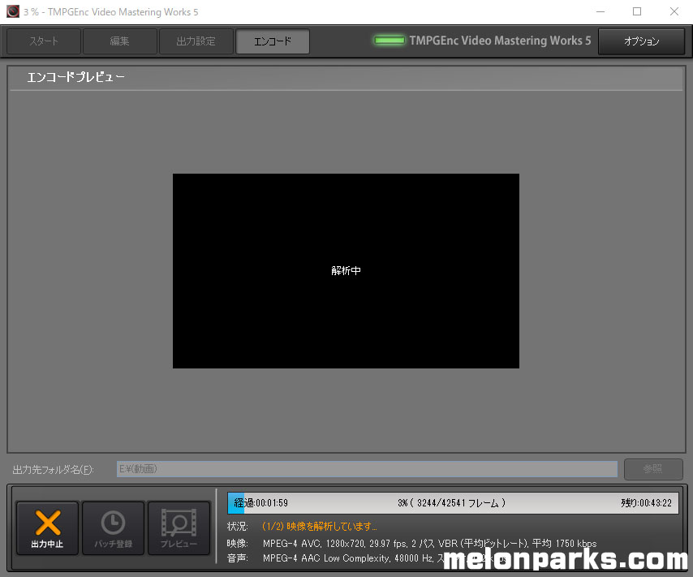Click the TMPGEnc app icon in title bar
Image resolution: width=693 pixels, height=577 pixels.
coord(13,11)
